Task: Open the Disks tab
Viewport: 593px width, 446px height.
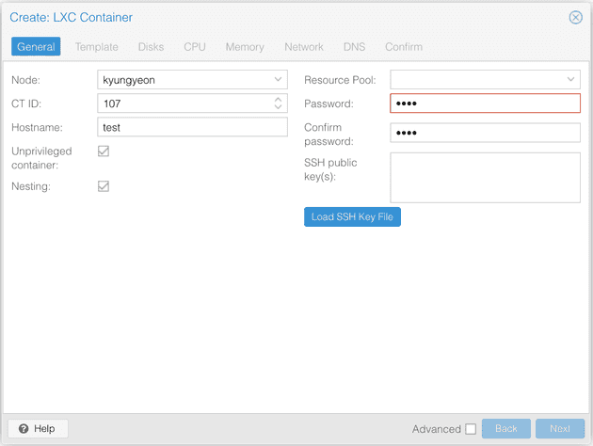Action: pyautogui.click(x=151, y=47)
